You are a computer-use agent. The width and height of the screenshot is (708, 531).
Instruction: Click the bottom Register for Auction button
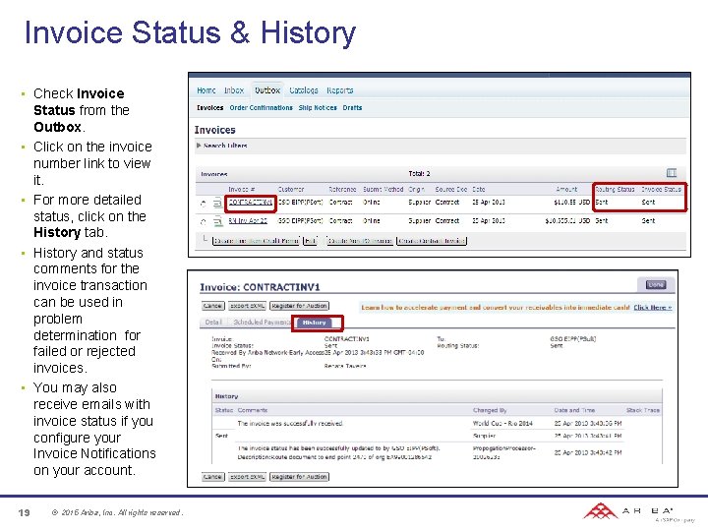point(299,477)
